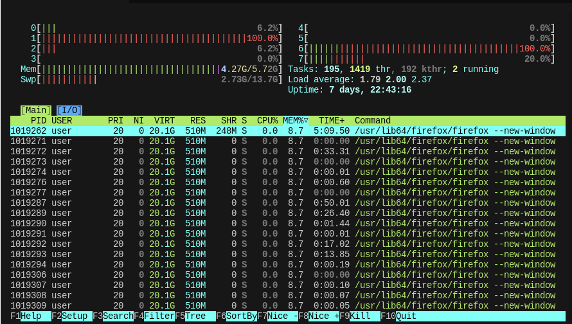Click CPU 2 usage meter
The height and width of the screenshot is (324, 572).
[x=157, y=48]
